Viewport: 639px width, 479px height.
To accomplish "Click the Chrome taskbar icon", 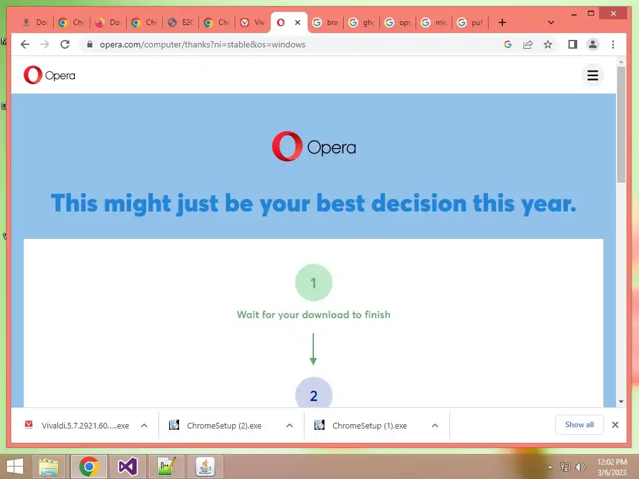I will point(89,467).
